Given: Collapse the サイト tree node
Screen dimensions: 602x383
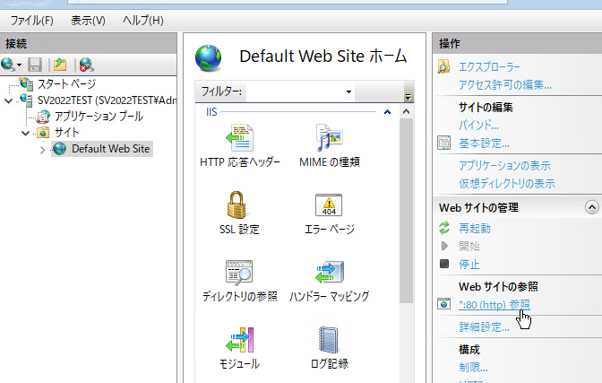Looking at the screenshot, I should coord(25,133).
